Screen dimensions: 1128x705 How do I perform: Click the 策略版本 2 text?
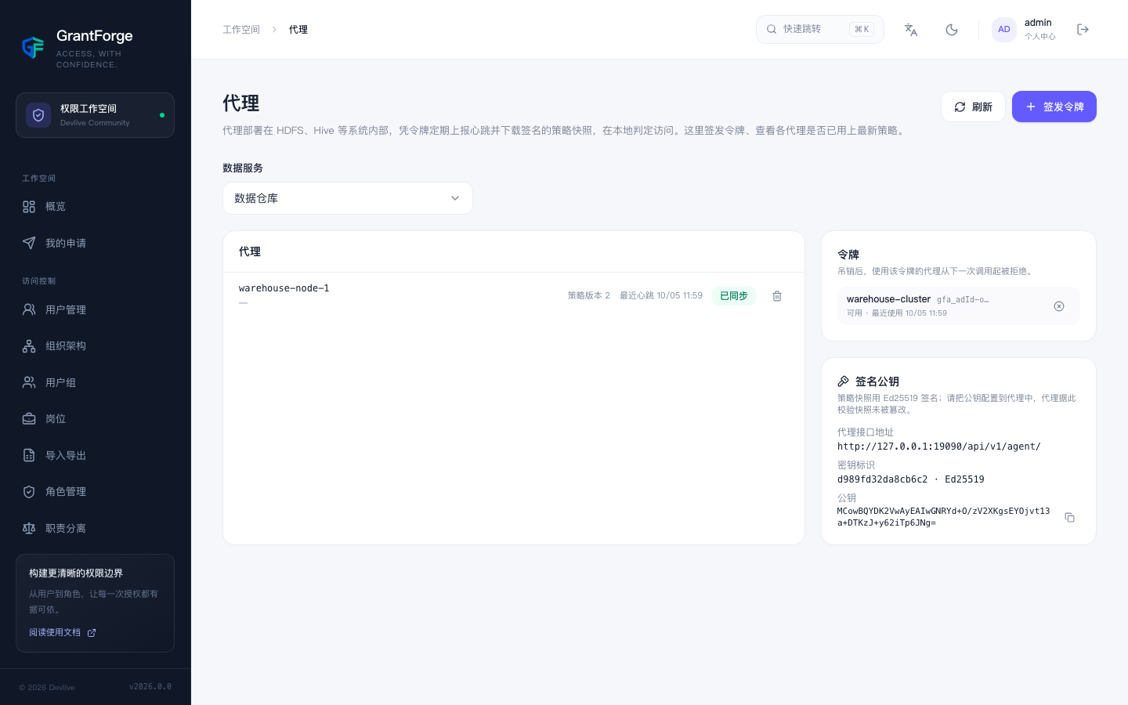589,296
